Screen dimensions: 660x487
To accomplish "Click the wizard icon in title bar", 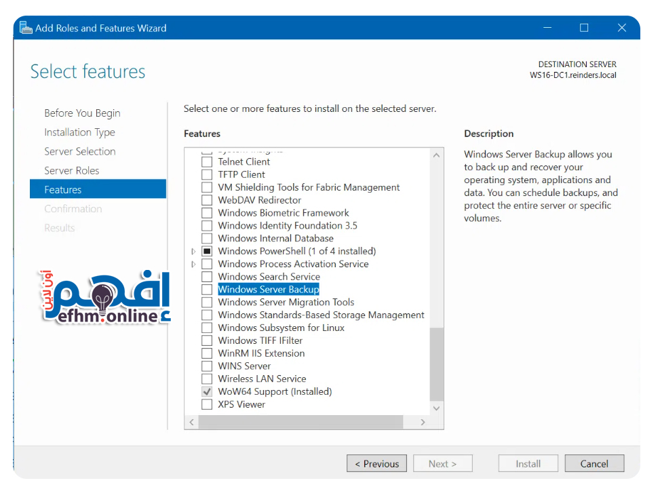I will coord(26,28).
